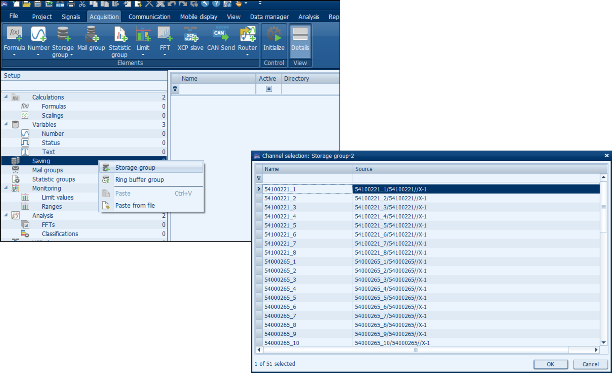Collapse the Monitoring tree node
Screen dimensions: 612x373
tap(6, 188)
